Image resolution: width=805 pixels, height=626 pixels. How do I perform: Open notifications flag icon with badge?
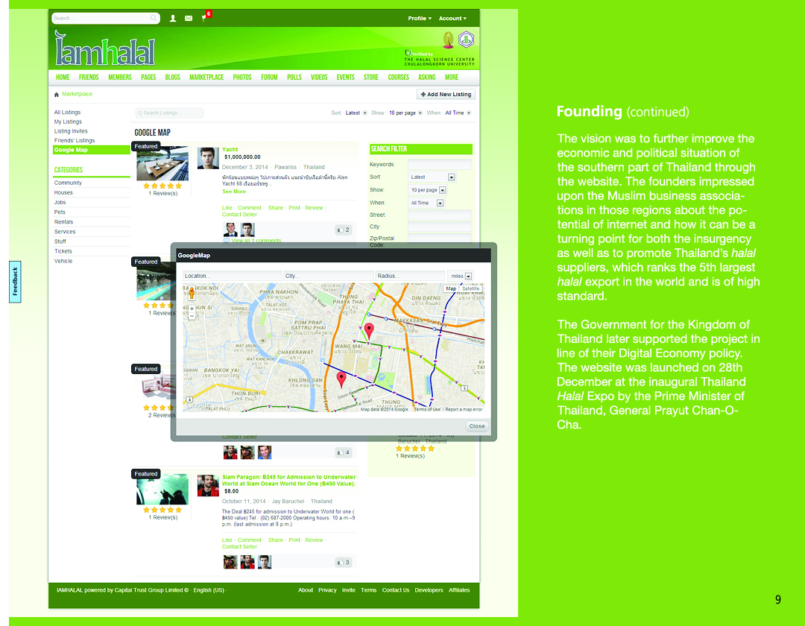(206, 17)
